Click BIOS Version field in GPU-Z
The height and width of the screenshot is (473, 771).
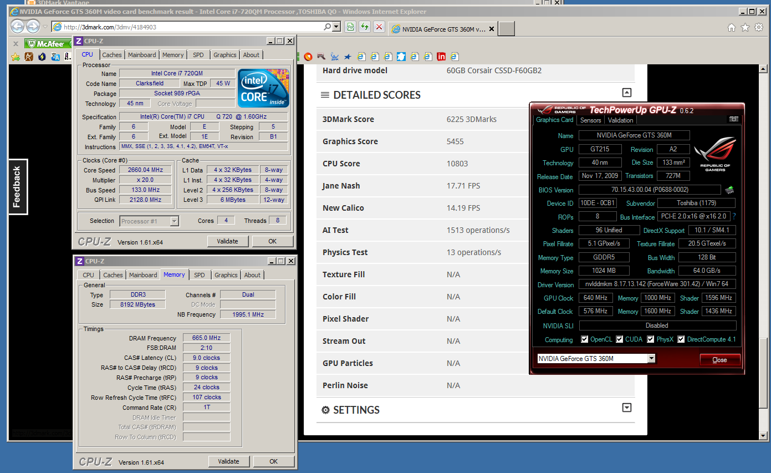[650, 190]
